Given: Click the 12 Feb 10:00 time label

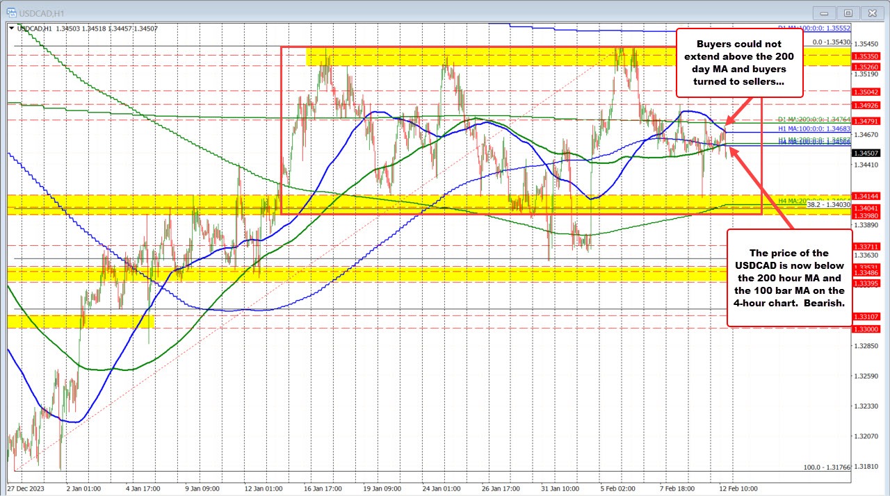Looking at the screenshot, I should (739, 488).
